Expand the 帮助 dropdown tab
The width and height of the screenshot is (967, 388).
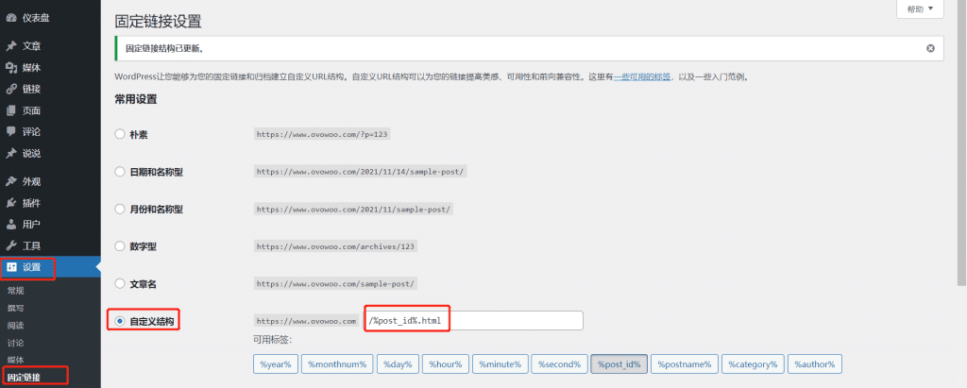[x=919, y=8]
